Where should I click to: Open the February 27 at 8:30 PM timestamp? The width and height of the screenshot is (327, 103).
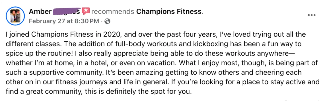64,21
